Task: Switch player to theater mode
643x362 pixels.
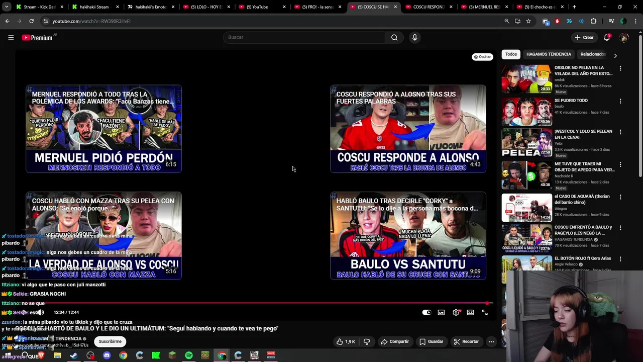Action: (470, 312)
